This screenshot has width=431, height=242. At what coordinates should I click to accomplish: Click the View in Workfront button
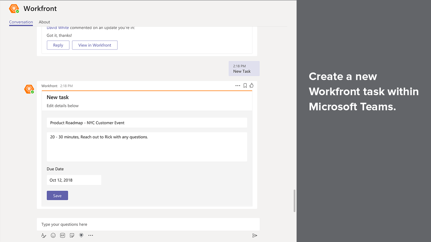coord(95,45)
